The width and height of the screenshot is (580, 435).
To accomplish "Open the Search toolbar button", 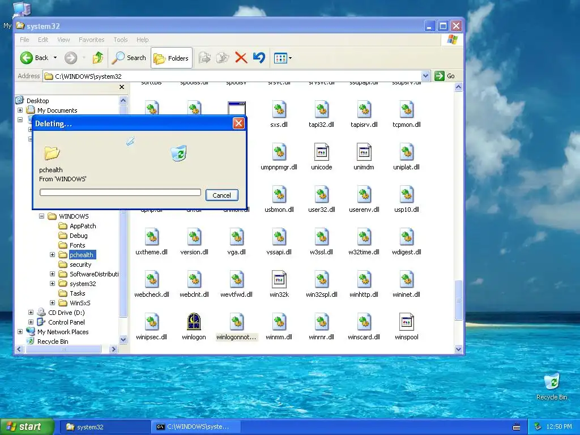I will (129, 58).
